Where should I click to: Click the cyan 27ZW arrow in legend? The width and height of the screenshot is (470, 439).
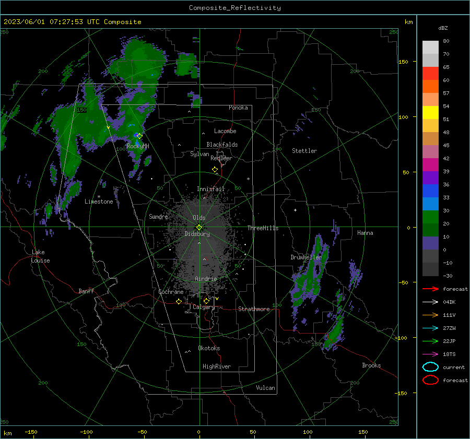point(430,328)
